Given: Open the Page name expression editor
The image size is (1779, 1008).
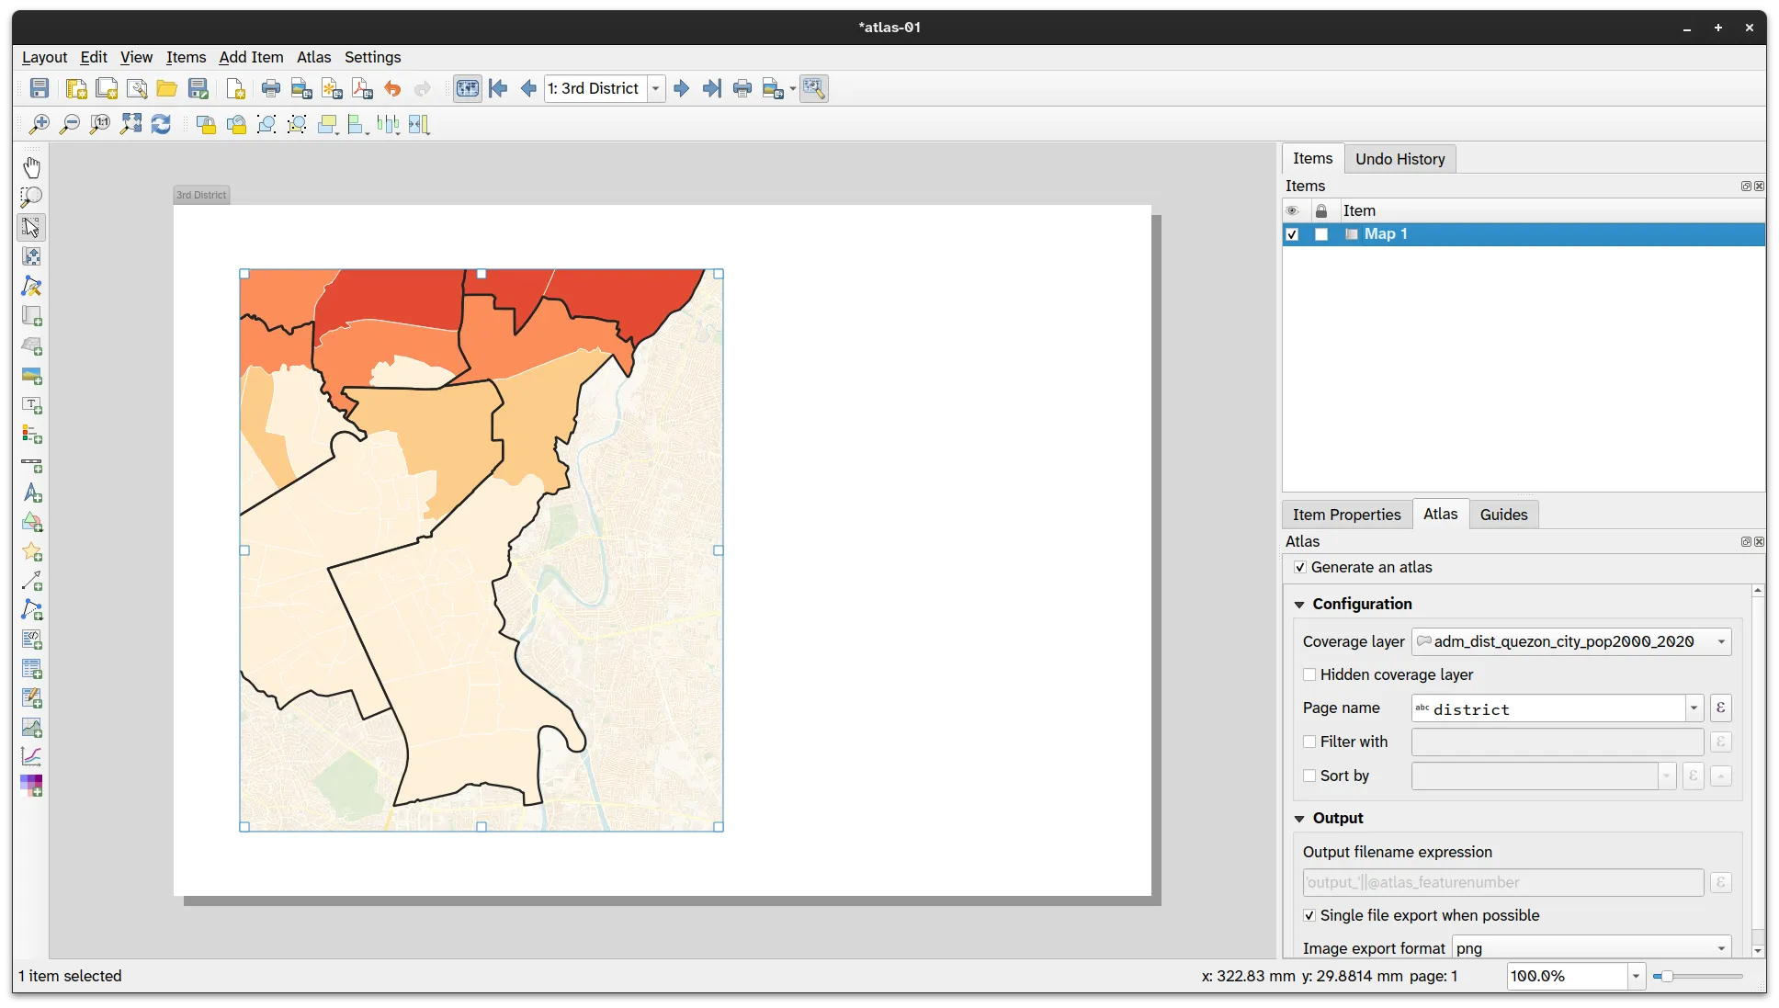Looking at the screenshot, I should coord(1720,708).
